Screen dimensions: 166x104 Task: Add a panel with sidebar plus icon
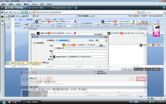point(2,24)
